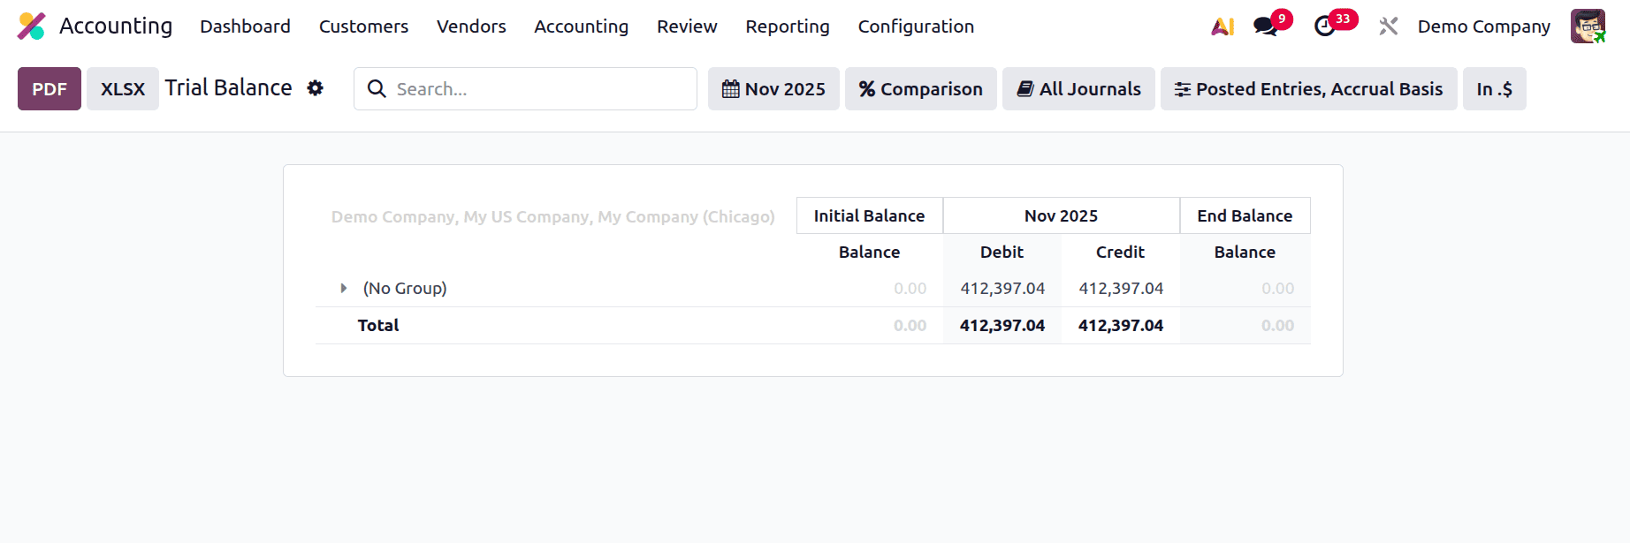
Task: Click the Total credit 412,397.04
Action: pyautogui.click(x=1121, y=325)
